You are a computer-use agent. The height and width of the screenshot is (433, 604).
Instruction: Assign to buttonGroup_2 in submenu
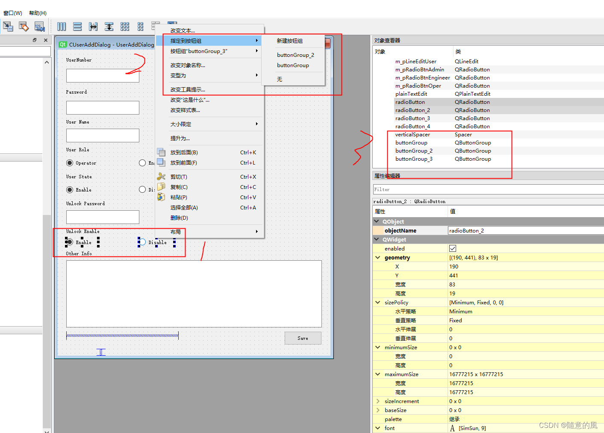tap(293, 55)
